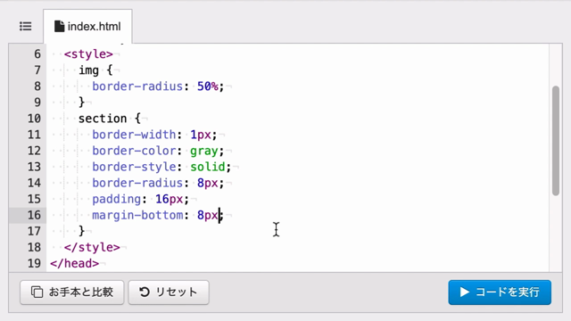Viewport: 571px width, 321px height.
Task: Click the margin-bottom property on line 16
Action: [137, 215]
